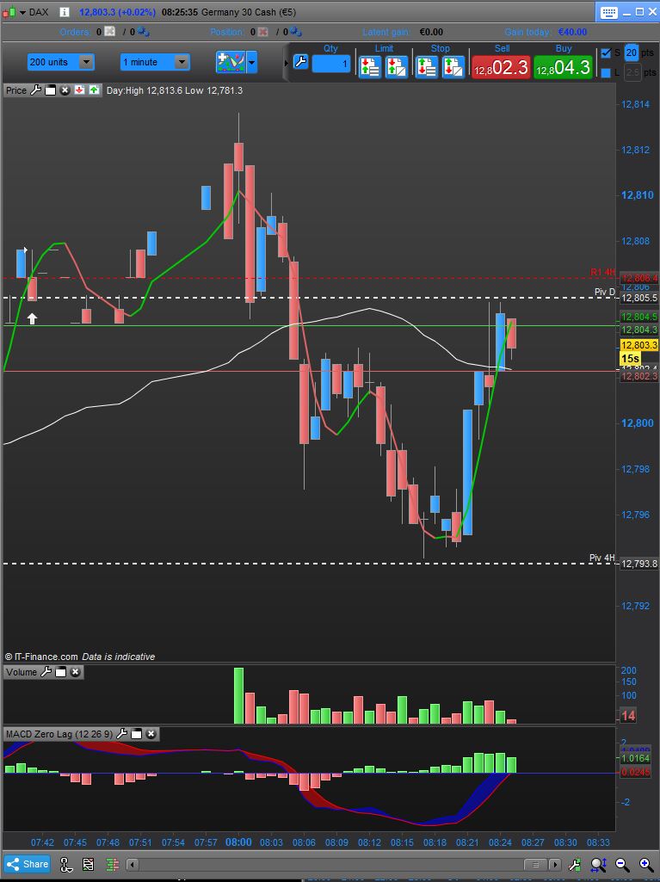This screenshot has height=882, width=660.
Task: Click the green-red bars icon in bottom bar
Action: [x=113, y=865]
